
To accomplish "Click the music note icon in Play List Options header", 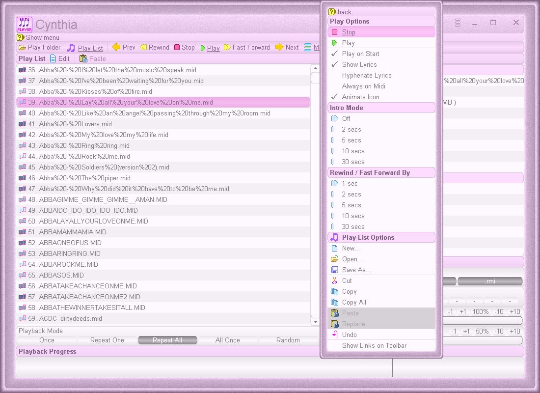I will coord(334,237).
